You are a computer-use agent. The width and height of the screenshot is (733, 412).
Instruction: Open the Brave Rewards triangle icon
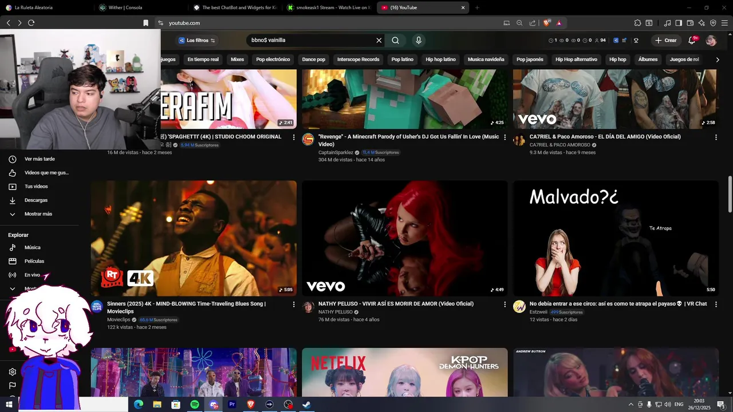[559, 23]
